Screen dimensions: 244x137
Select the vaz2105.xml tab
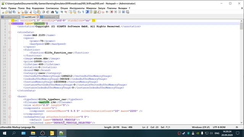point(30,17)
